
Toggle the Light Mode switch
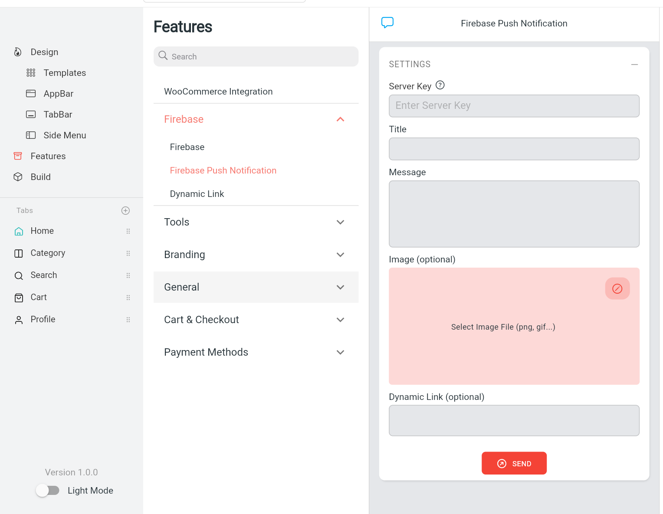(48, 491)
